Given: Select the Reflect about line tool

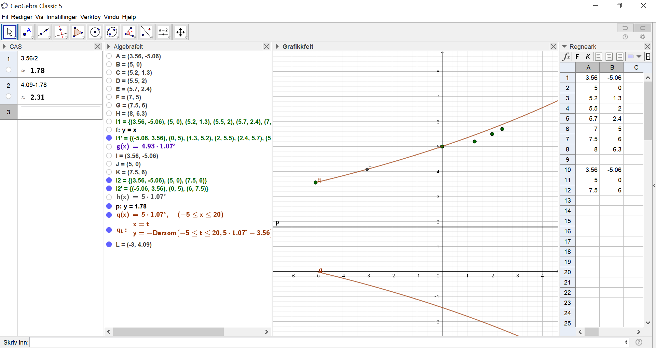Looking at the screenshot, I should [x=146, y=32].
